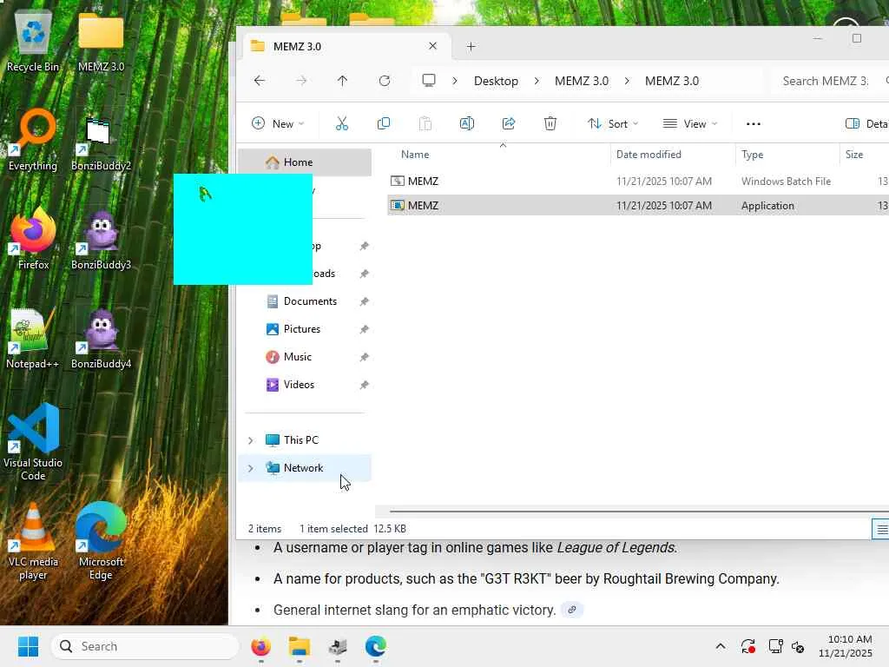Open Documents in navigation pane
The image size is (889, 667).
(x=310, y=301)
